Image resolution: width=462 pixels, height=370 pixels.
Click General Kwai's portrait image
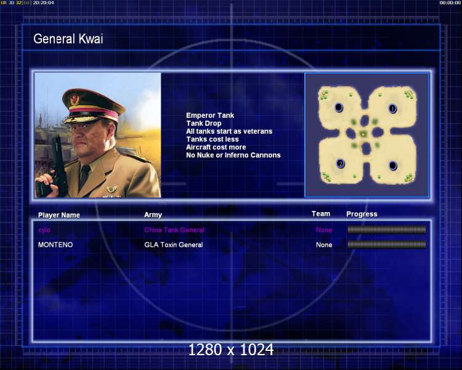pyautogui.click(x=97, y=135)
